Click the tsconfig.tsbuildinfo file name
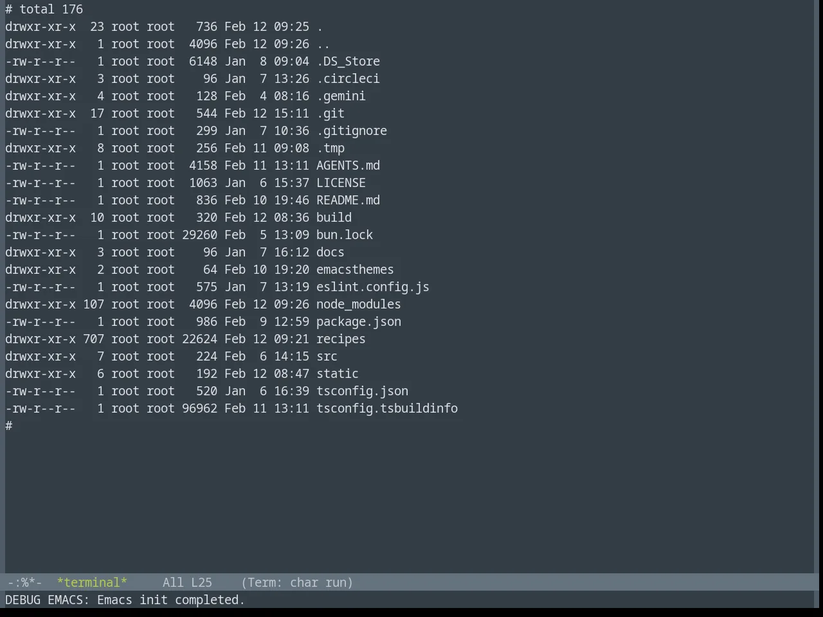Screen dimensions: 823x617 pyautogui.click(x=387, y=408)
